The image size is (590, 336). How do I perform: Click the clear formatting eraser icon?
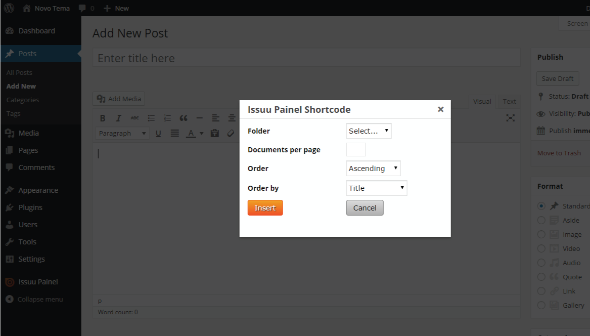[231, 134]
